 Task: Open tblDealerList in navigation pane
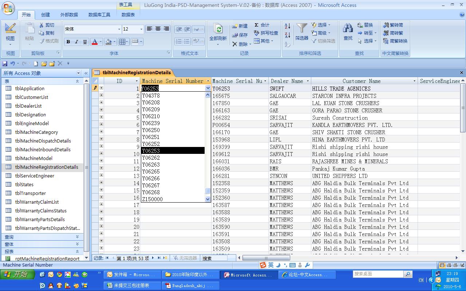[28, 106]
